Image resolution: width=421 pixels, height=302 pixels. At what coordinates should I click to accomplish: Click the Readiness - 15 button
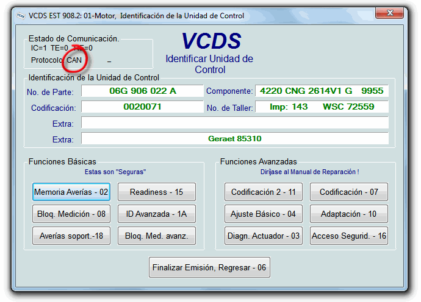tap(157, 192)
